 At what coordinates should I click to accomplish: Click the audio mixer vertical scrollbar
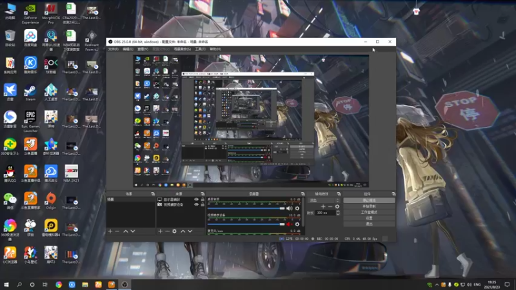pyautogui.click(x=303, y=212)
